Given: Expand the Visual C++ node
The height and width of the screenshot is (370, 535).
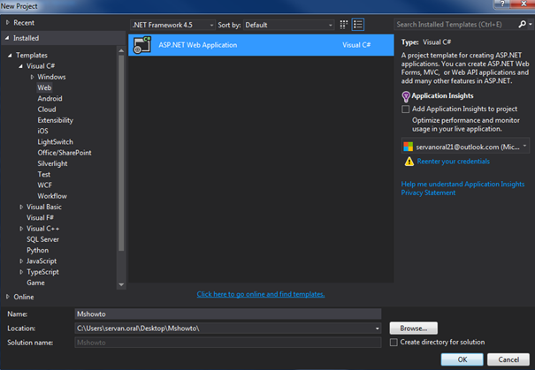Looking at the screenshot, I should coord(21,229).
